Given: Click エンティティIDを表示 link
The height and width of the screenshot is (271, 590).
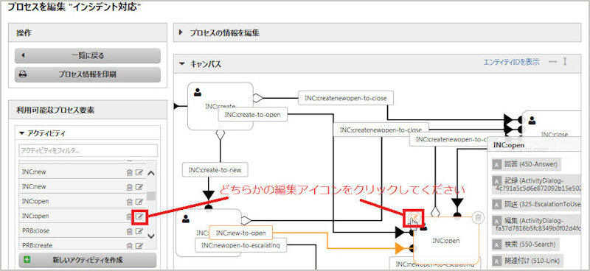Looking at the screenshot, I should (511, 62).
